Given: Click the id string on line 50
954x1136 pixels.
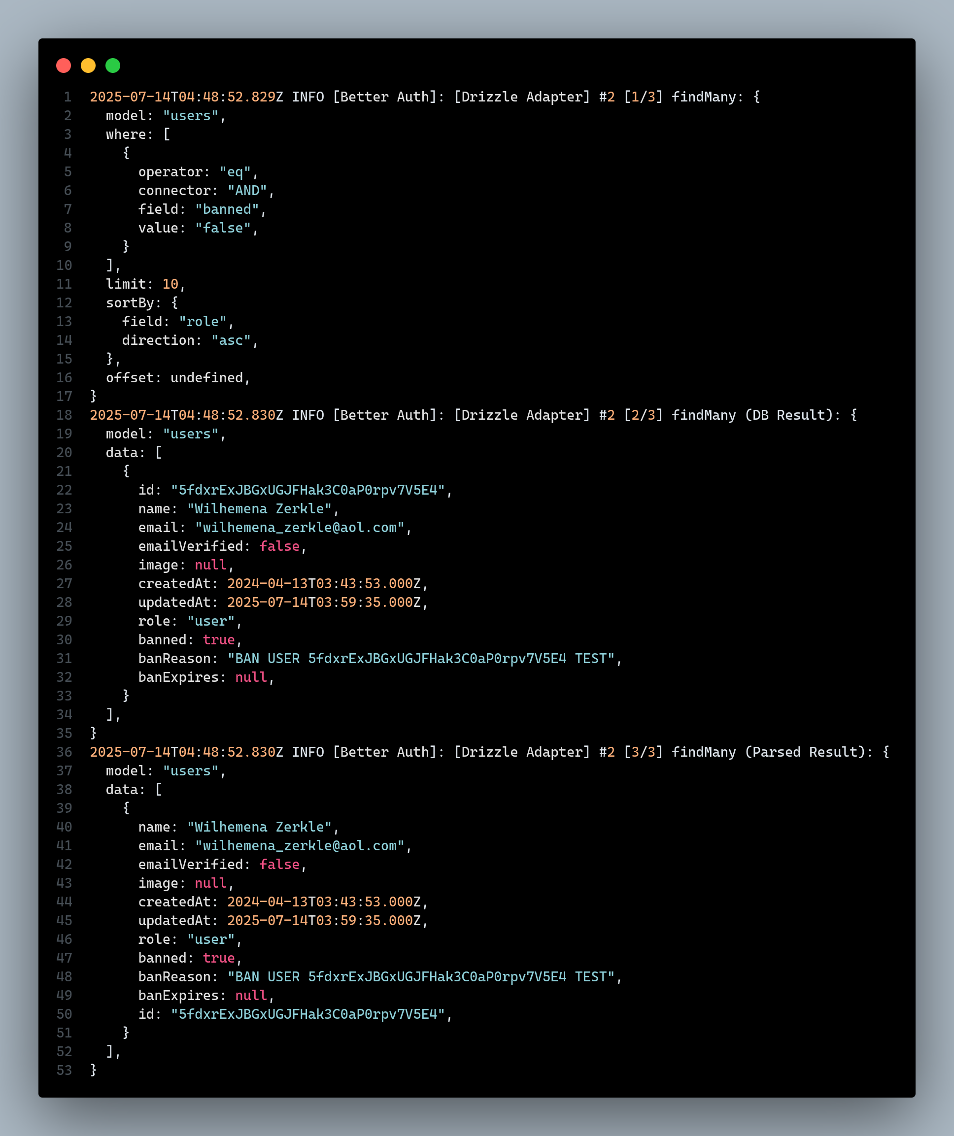Looking at the screenshot, I should [x=307, y=1014].
